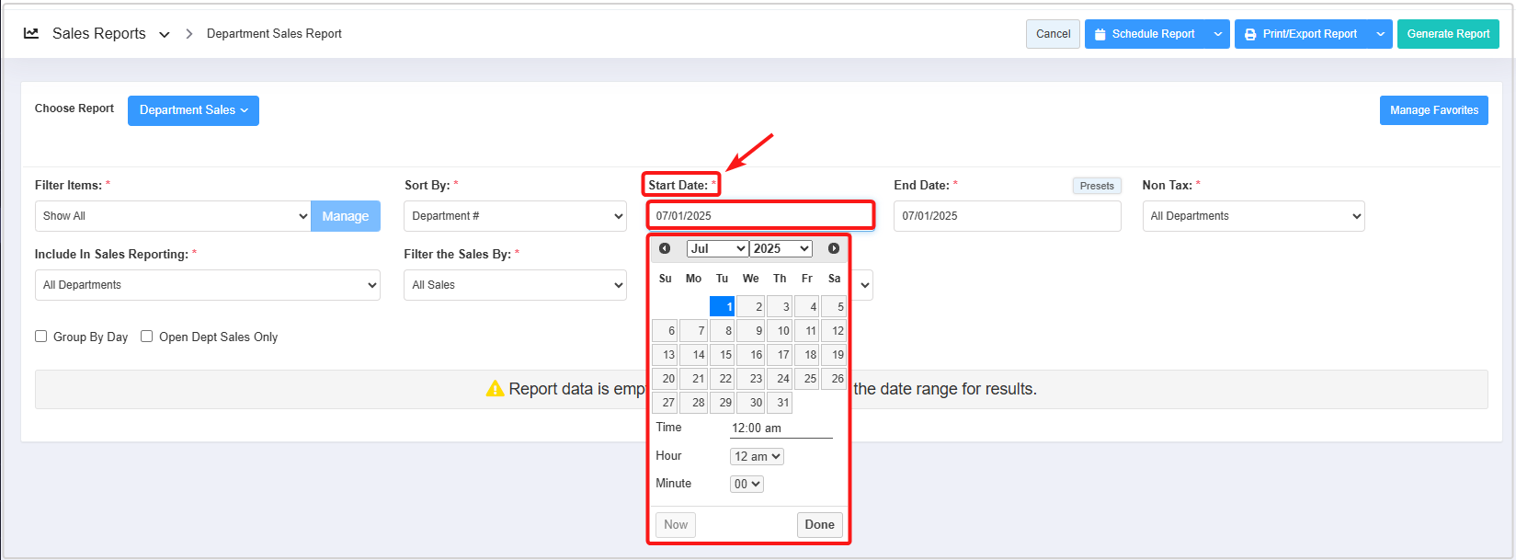The width and height of the screenshot is (1516, 560).
Task: Select the Sort By dropdown
Action: click(x=515, y=216)
